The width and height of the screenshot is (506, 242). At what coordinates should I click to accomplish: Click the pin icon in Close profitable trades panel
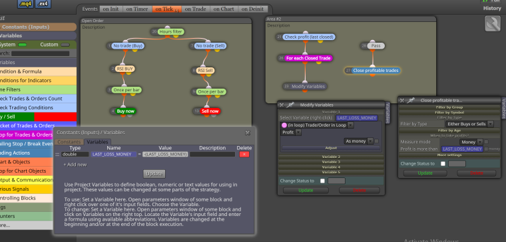(410, 101)
